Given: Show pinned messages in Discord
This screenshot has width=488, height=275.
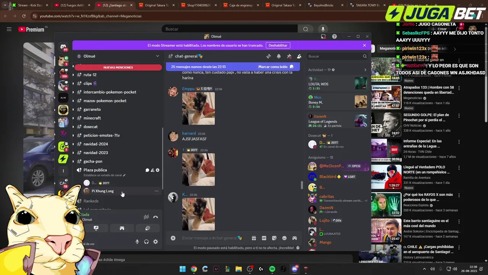Looking at the screenshot, I should coord(289,56).
